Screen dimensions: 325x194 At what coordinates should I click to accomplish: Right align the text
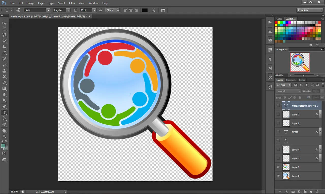coord(136,10)
